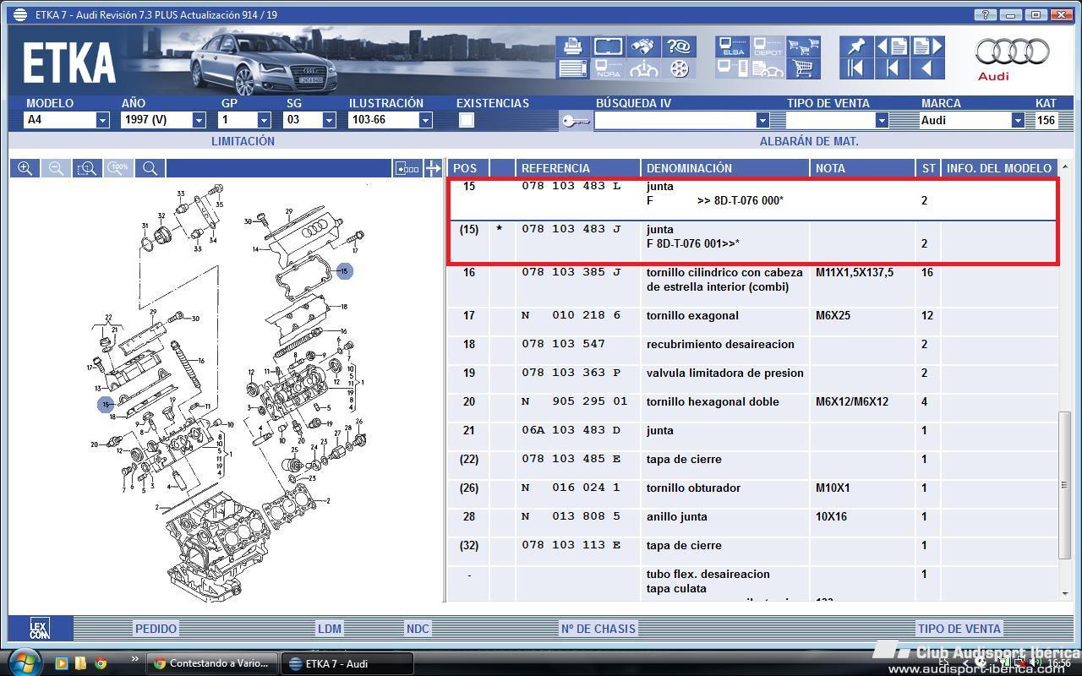
Task: Click the PEDIDO button
Action: coord(156,628)
